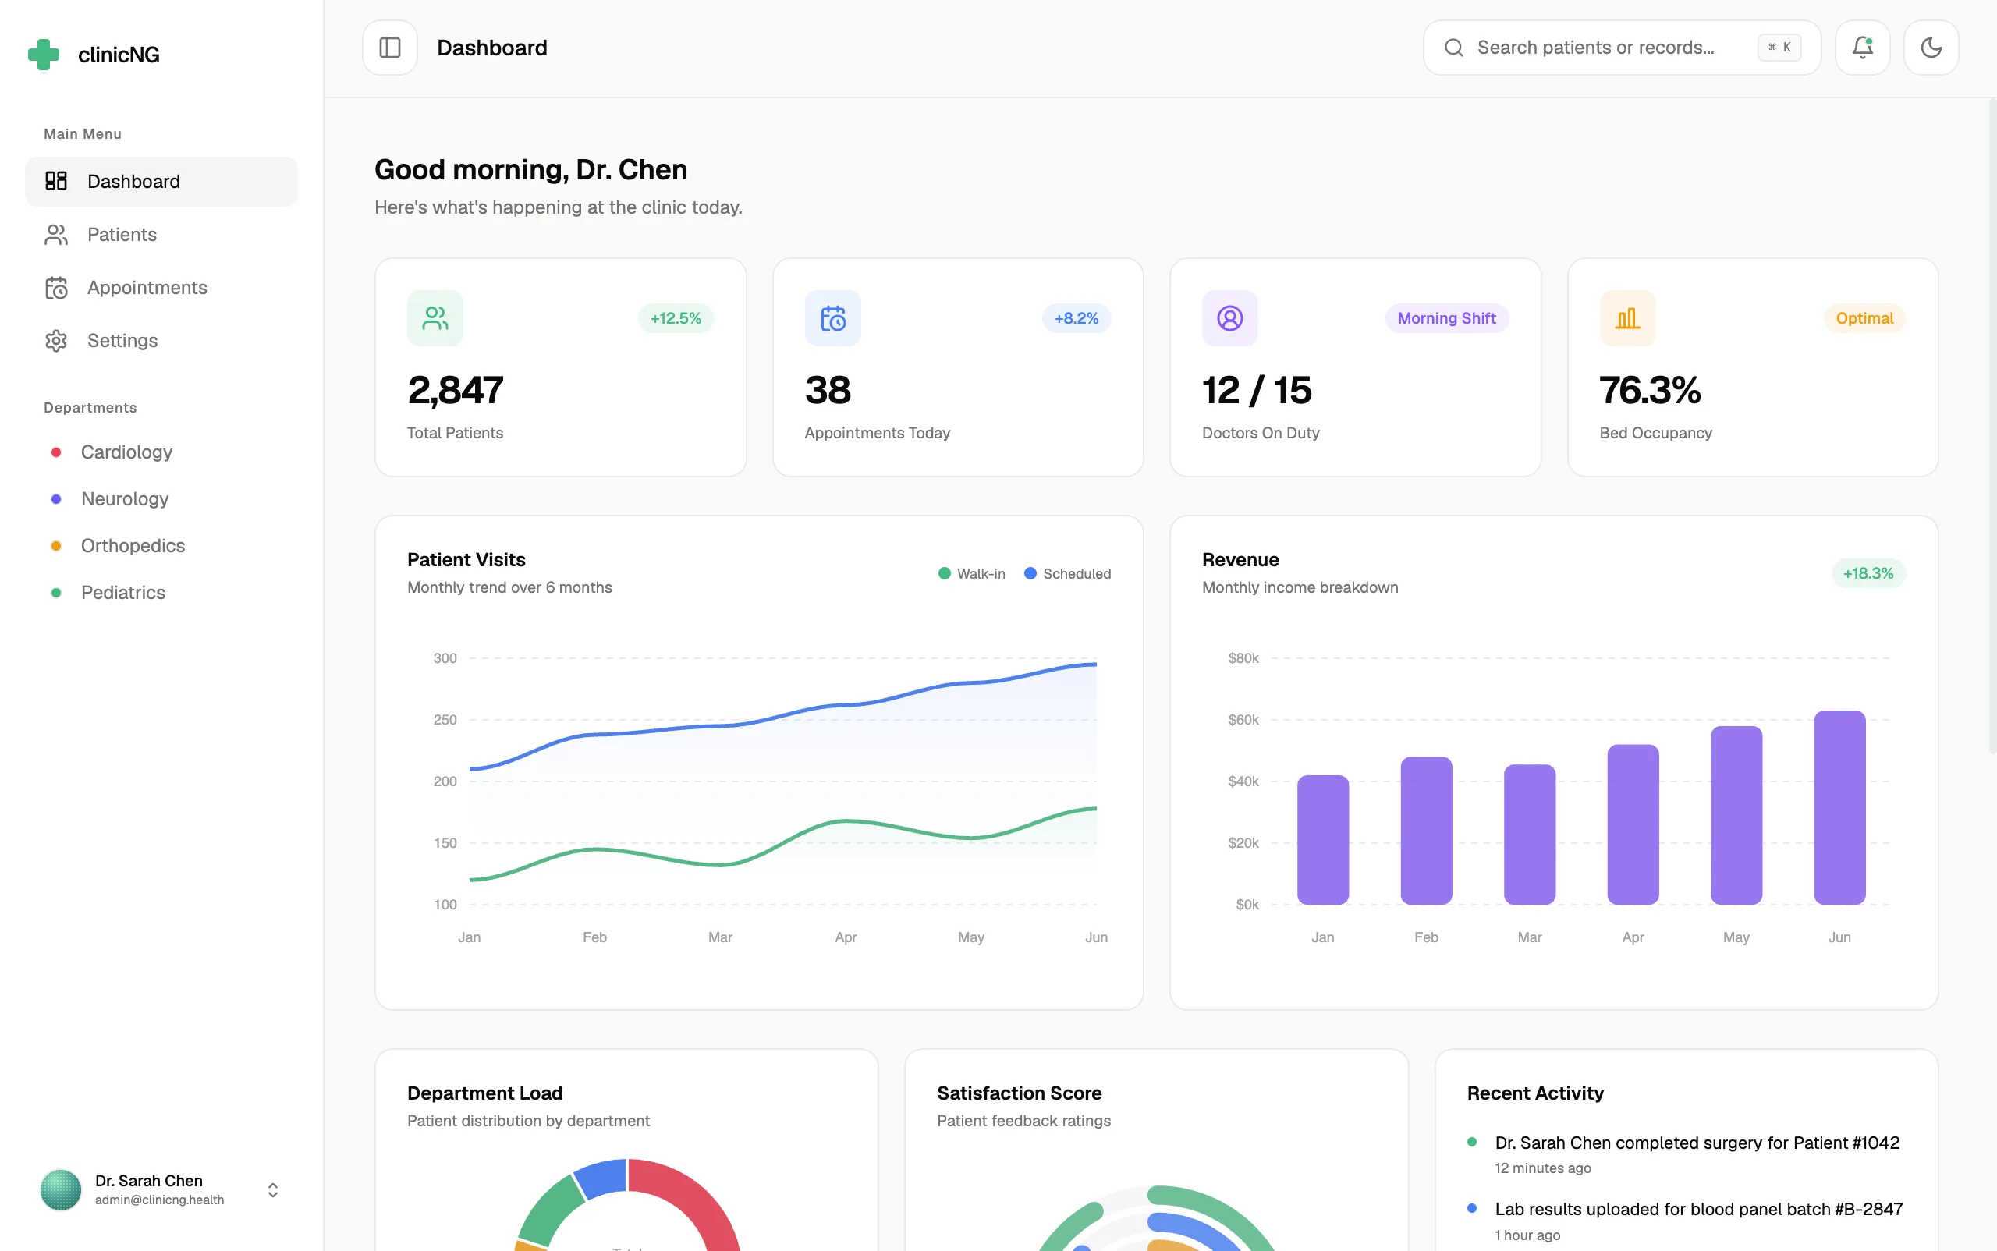Click the Appointments Today card icon
Image resolution: width=1997 pixels, height=1251 pixels.
(x=832, y=317)
